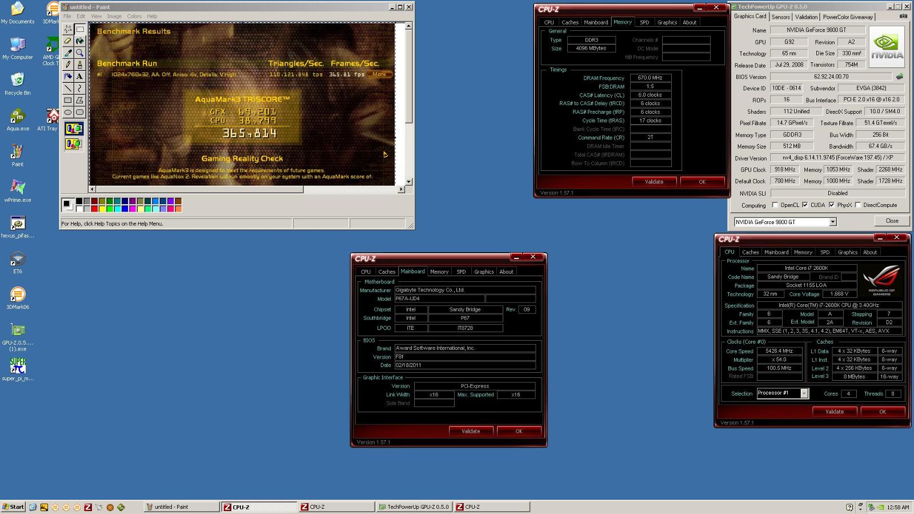Screen dimensions: 914x514
Task: Enable the DirectCompute checkbox in GPU-Z
Action: [x=858, y=205]
